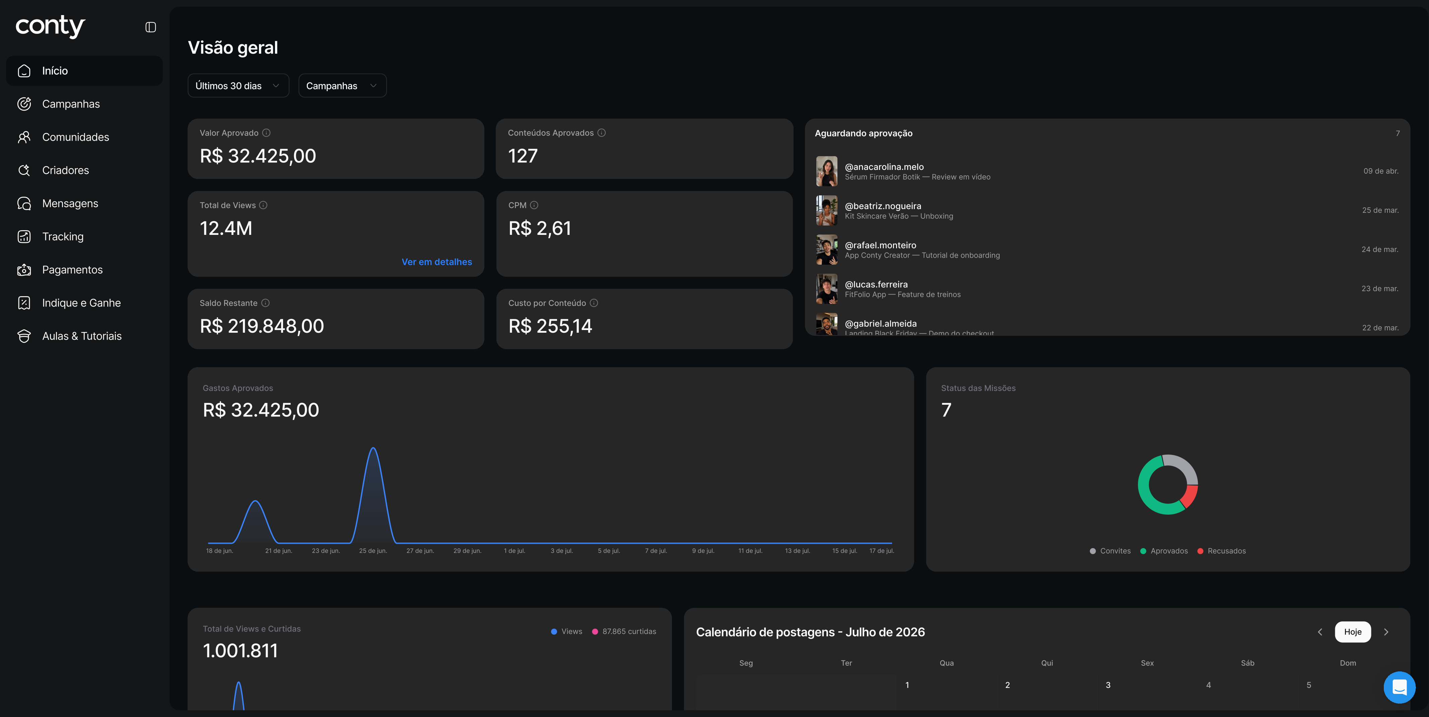
Task: Open Pagamentos in the sidebar
Action: coord(84,270)
